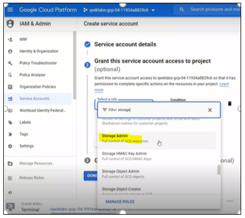Open the Cloud Shell Terminal label
Viewport: 245px width, 218px height.
point(30,210)
